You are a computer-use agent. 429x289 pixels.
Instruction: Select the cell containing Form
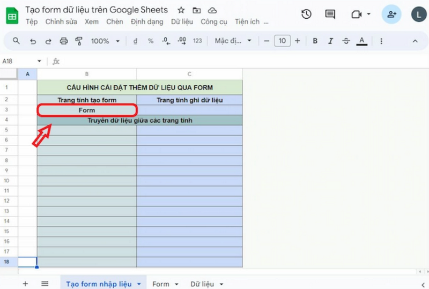click(x=87, y=110)
